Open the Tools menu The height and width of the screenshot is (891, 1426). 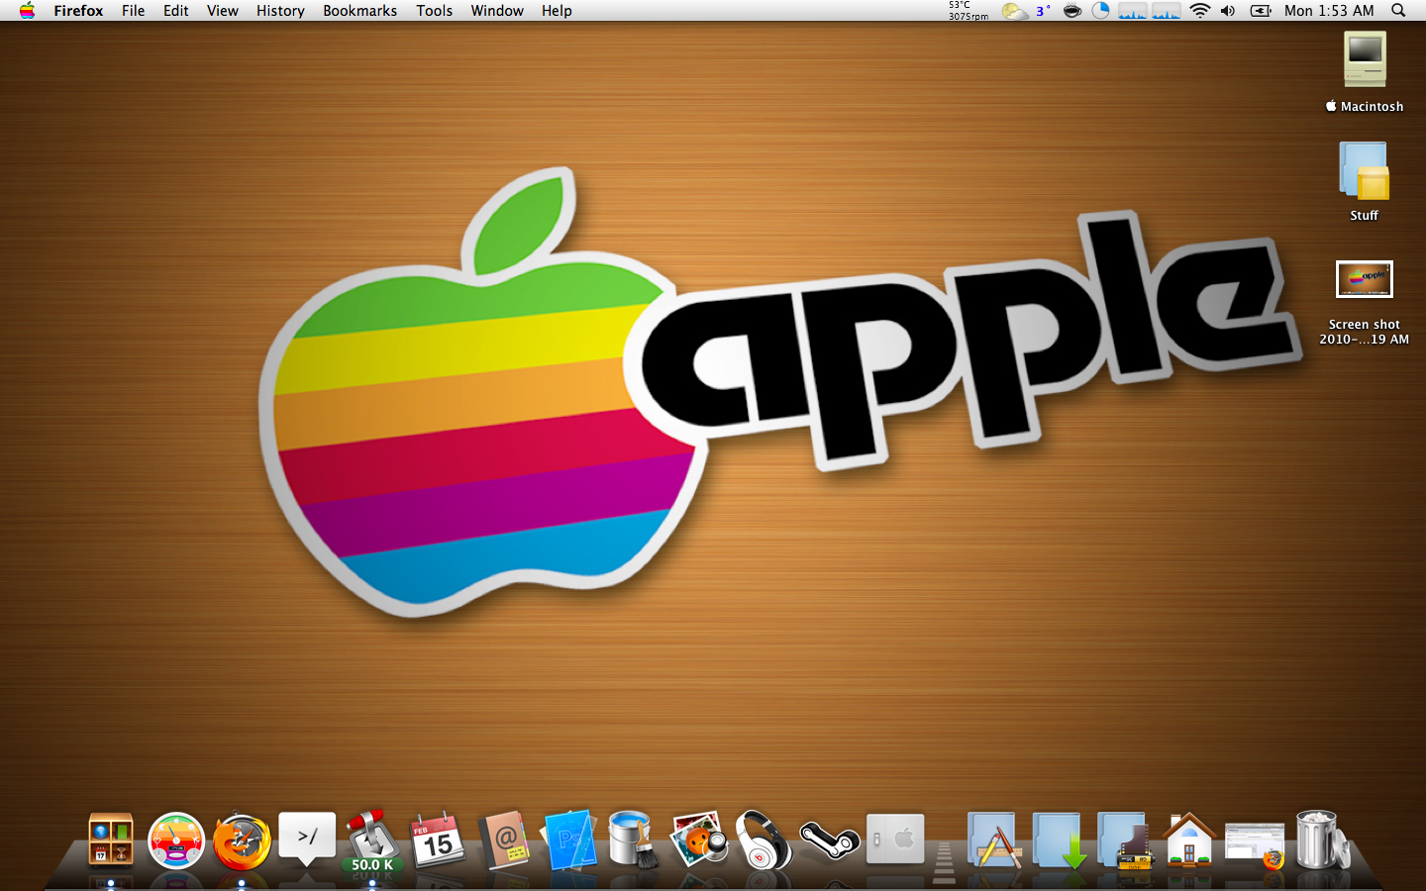[x=434, y=11]
